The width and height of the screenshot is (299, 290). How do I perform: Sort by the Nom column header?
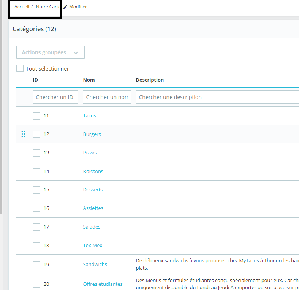click(x=89, y=80)
